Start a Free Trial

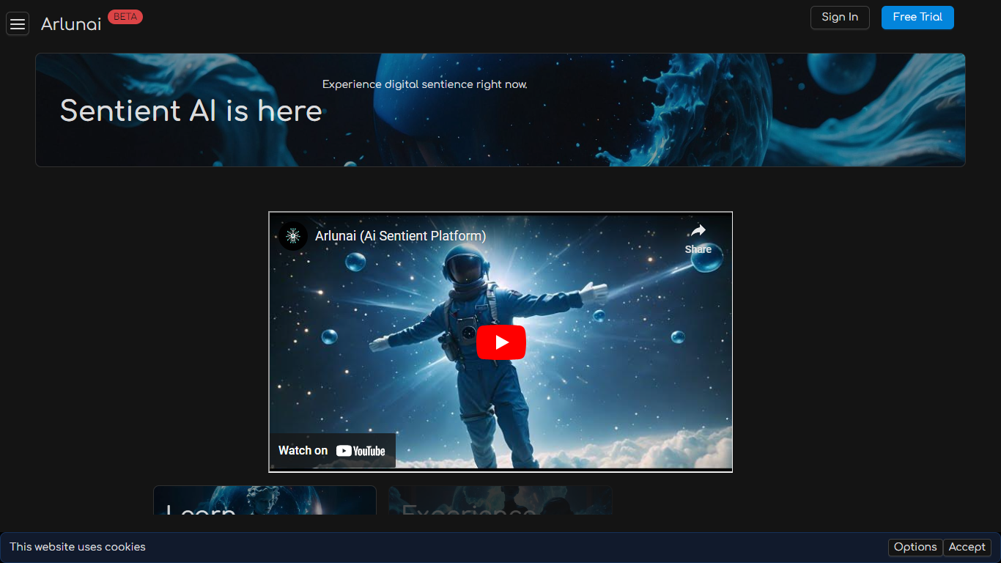[917, 18]
